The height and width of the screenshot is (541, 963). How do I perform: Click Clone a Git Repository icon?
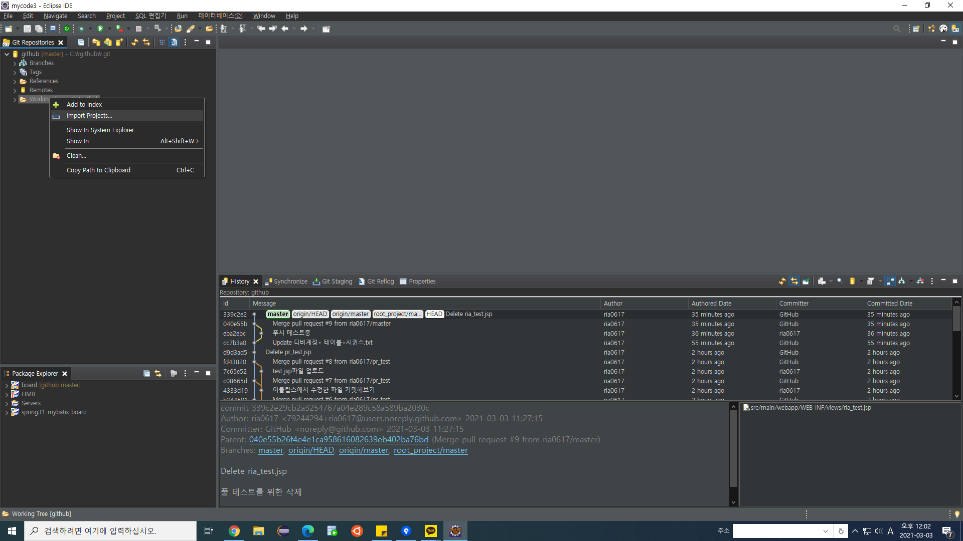click(x=108, y=43)
